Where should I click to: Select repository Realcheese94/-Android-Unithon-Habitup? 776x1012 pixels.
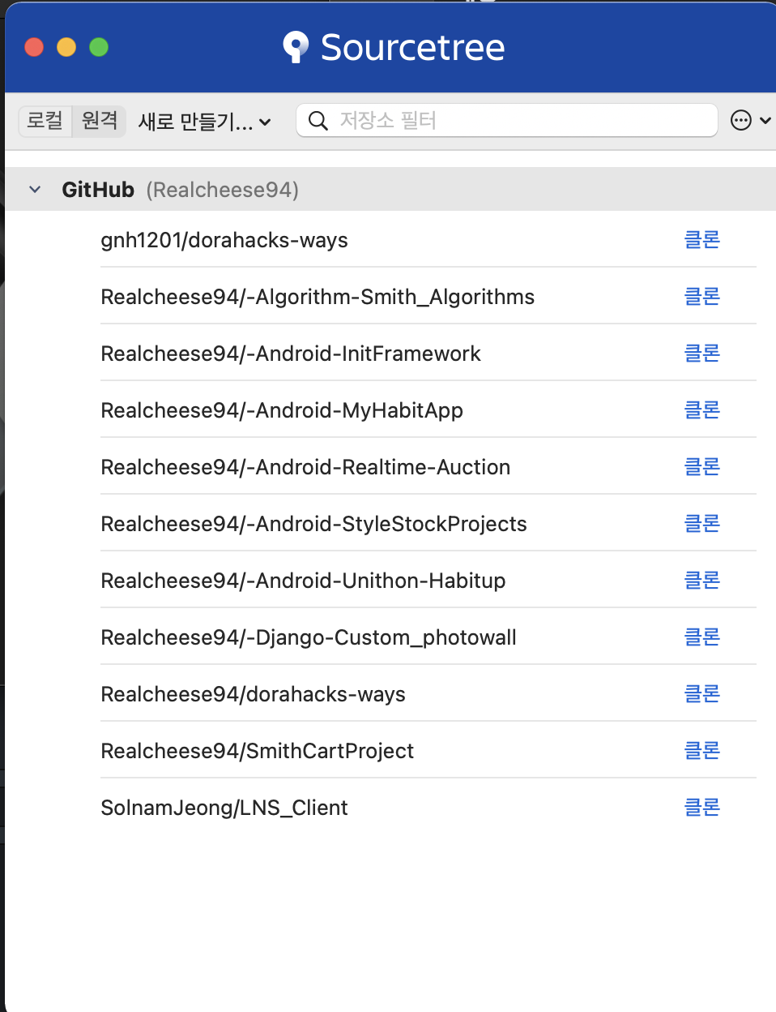point(303,581)
